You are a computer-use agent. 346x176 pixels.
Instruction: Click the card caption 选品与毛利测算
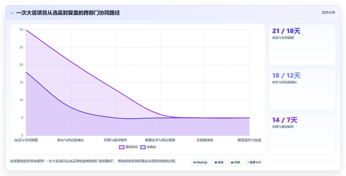pyautogui.click(x=283, y=38)
